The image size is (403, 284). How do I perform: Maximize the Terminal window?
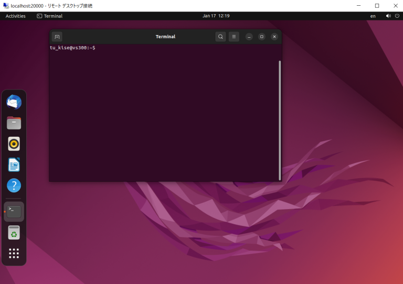261,37
